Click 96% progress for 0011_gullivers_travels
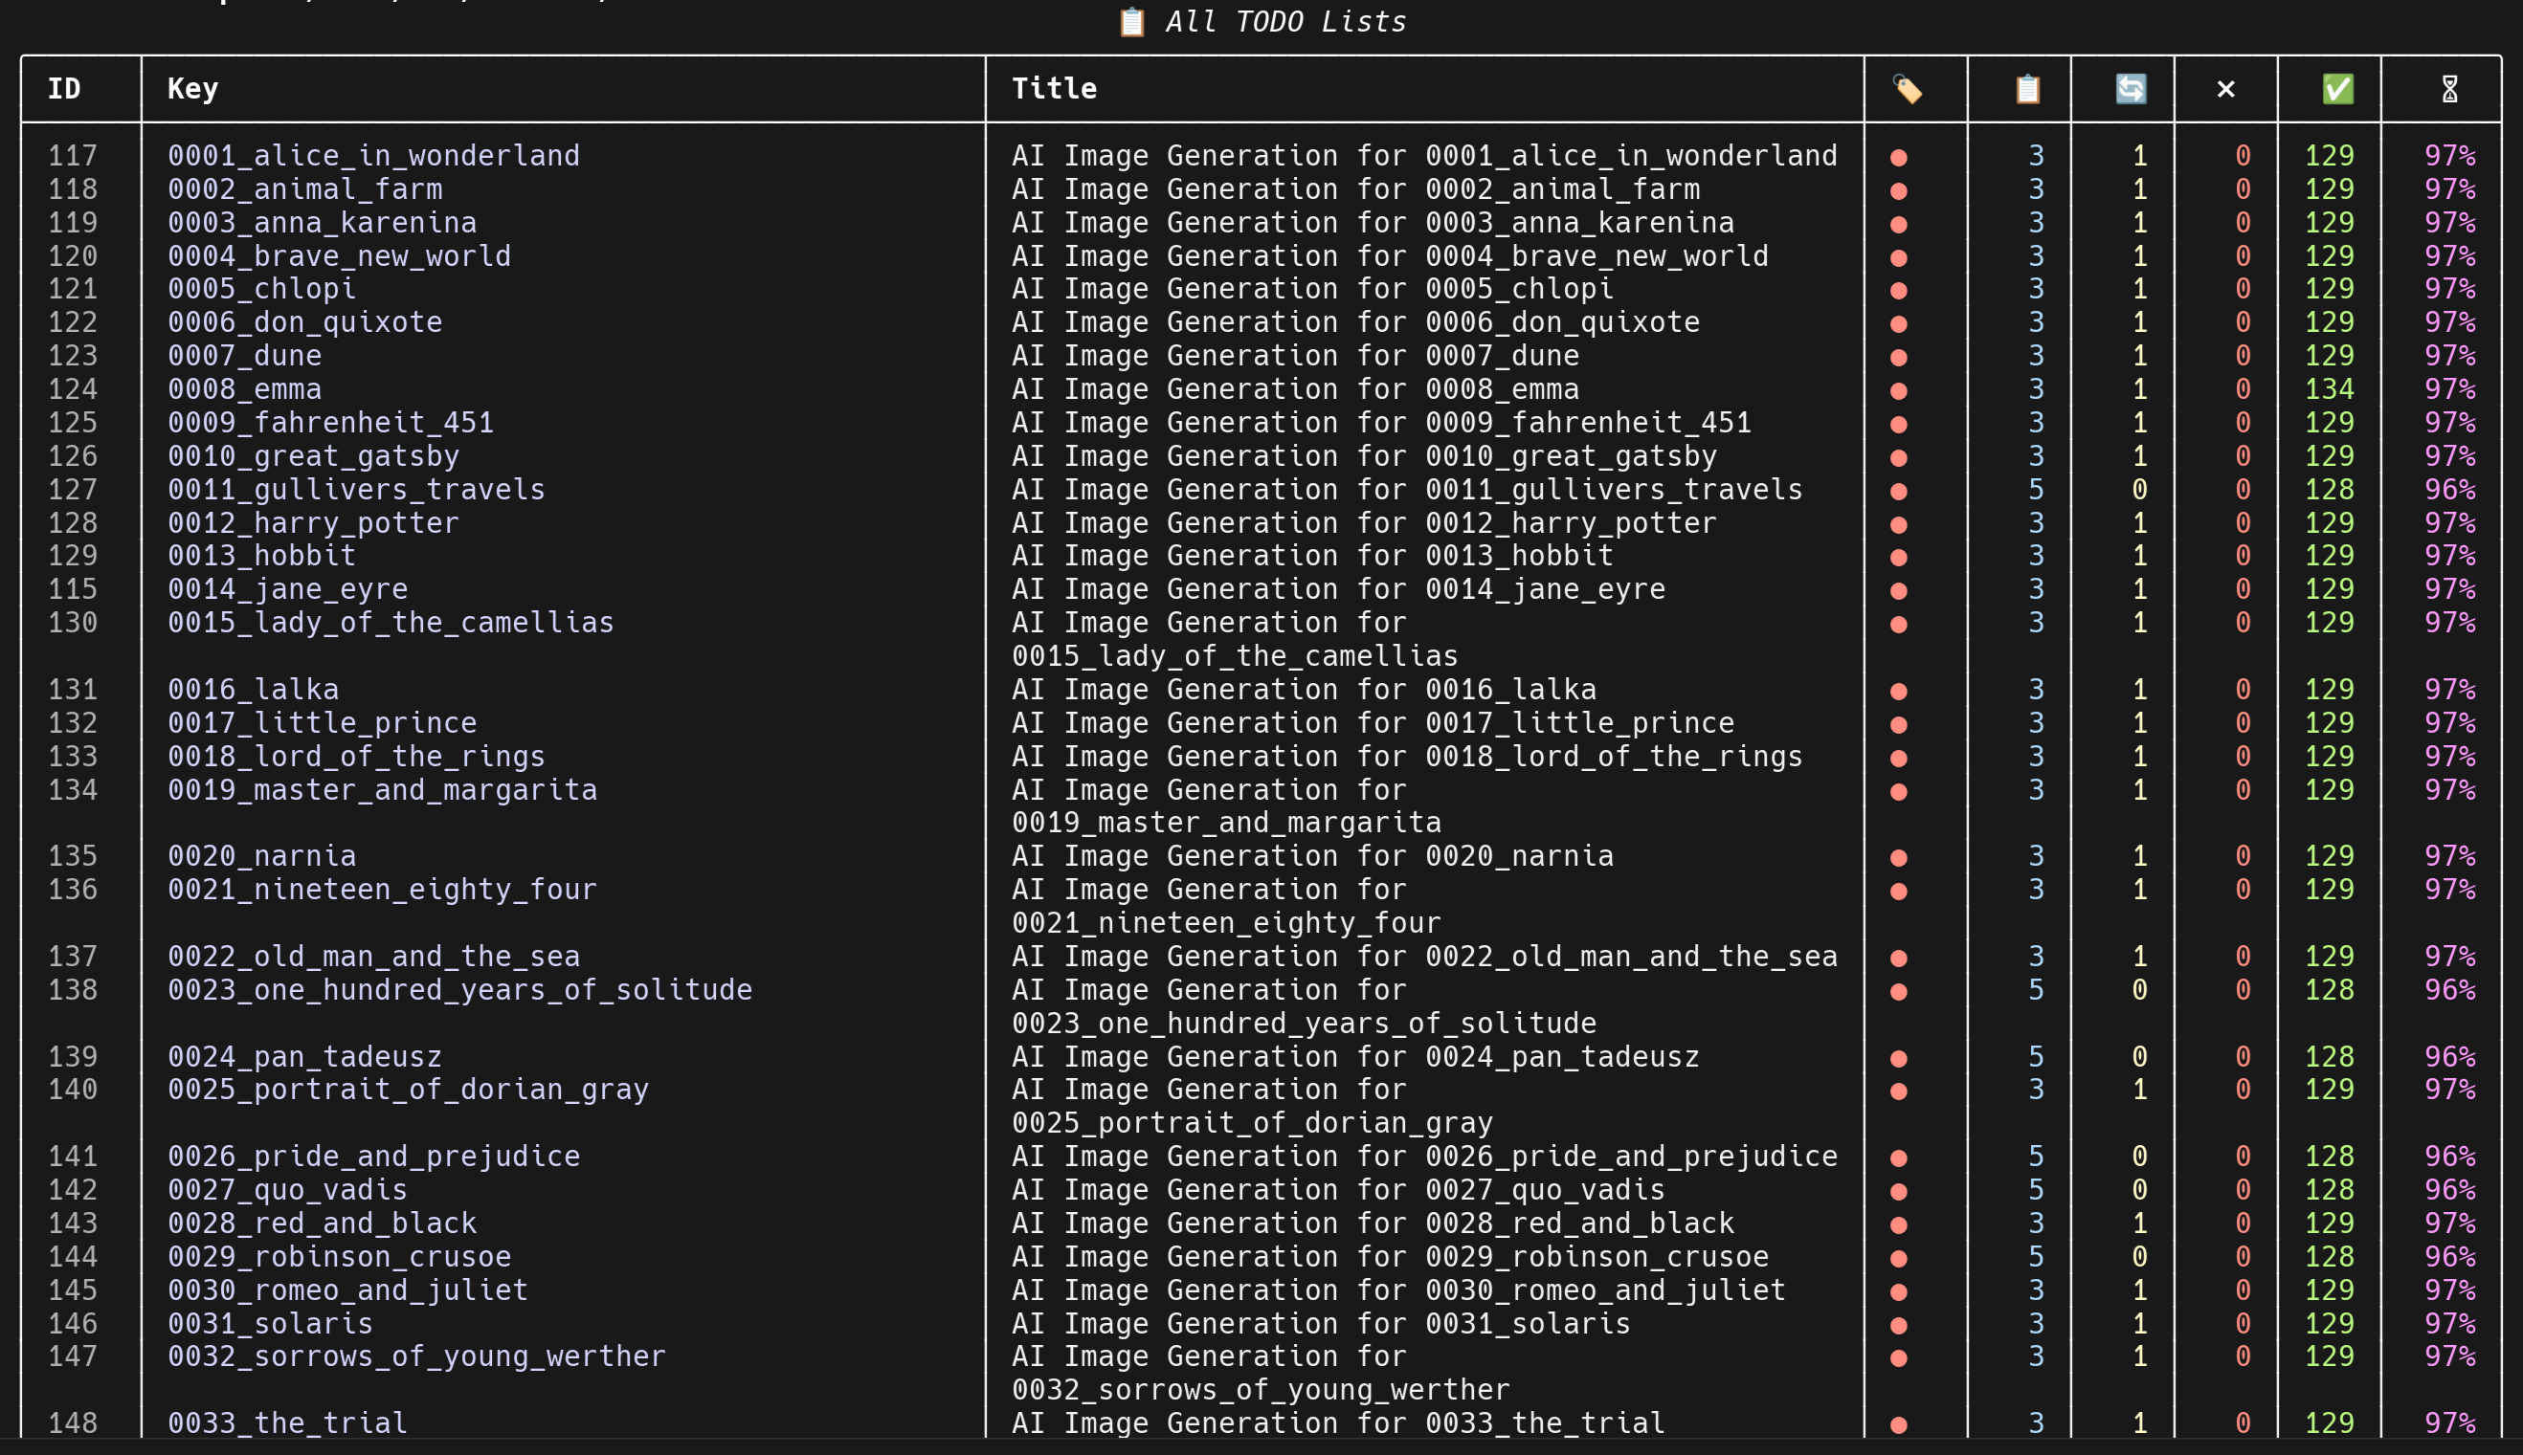This screenshot has height=1455, width=2523. click(x=2449, y=490)
